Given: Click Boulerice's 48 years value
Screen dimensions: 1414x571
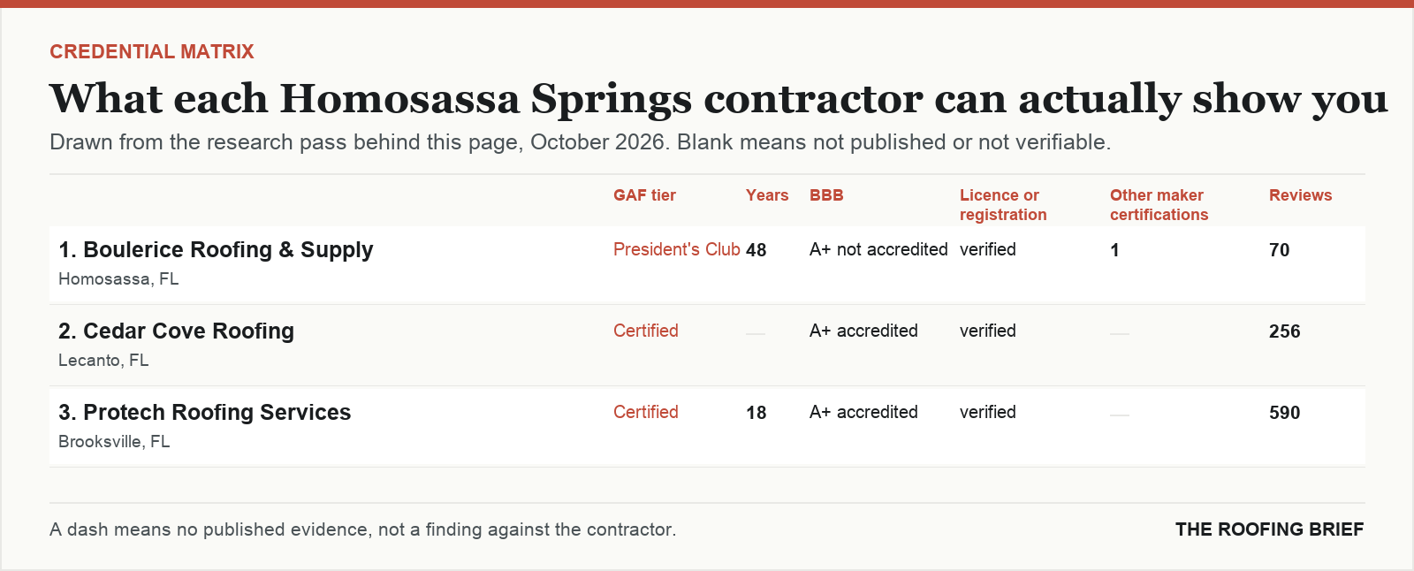Looking at the screenshot, I should [x=756, y=250].
